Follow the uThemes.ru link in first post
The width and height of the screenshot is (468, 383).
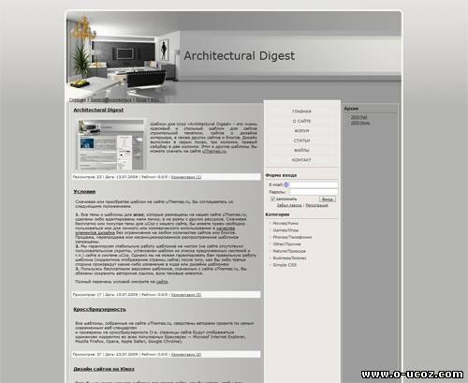[214, 151]
